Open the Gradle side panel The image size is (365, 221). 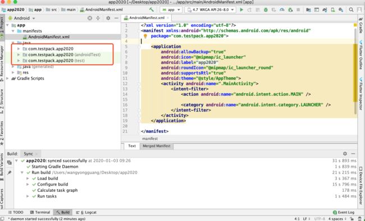click(x=361, y=25)
